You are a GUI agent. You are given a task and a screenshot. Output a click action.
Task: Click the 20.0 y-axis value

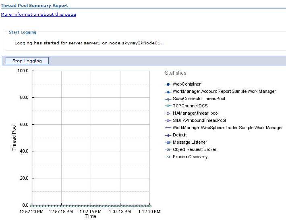click(24, 178)
